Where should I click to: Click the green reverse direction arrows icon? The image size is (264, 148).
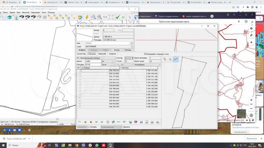113,122
